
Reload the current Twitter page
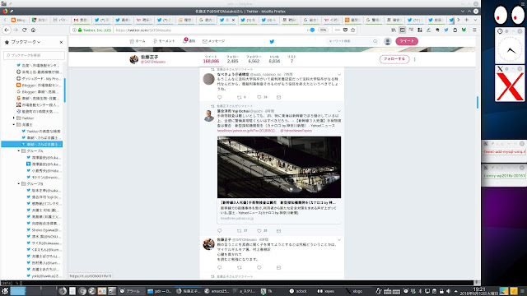(x=24, y=30)
